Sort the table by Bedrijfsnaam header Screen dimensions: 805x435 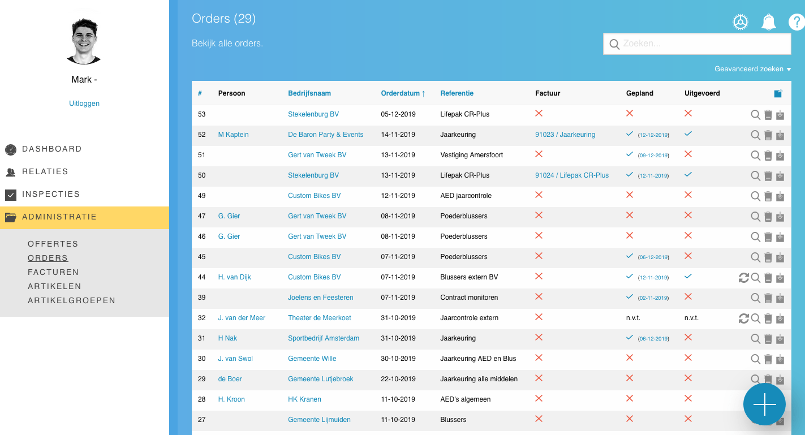[309, 93]
